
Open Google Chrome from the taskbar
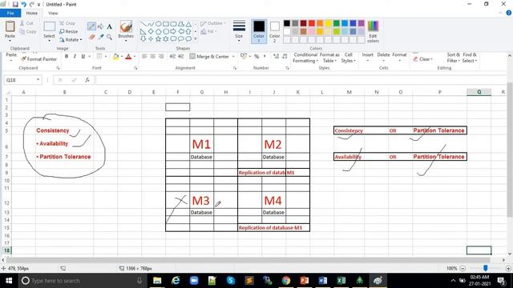pos(286,281)
